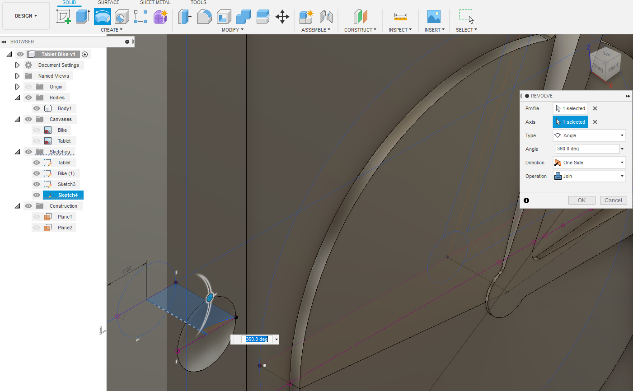Open the Operation dropdown set to Join
The image size is (633, 391).
589,176
